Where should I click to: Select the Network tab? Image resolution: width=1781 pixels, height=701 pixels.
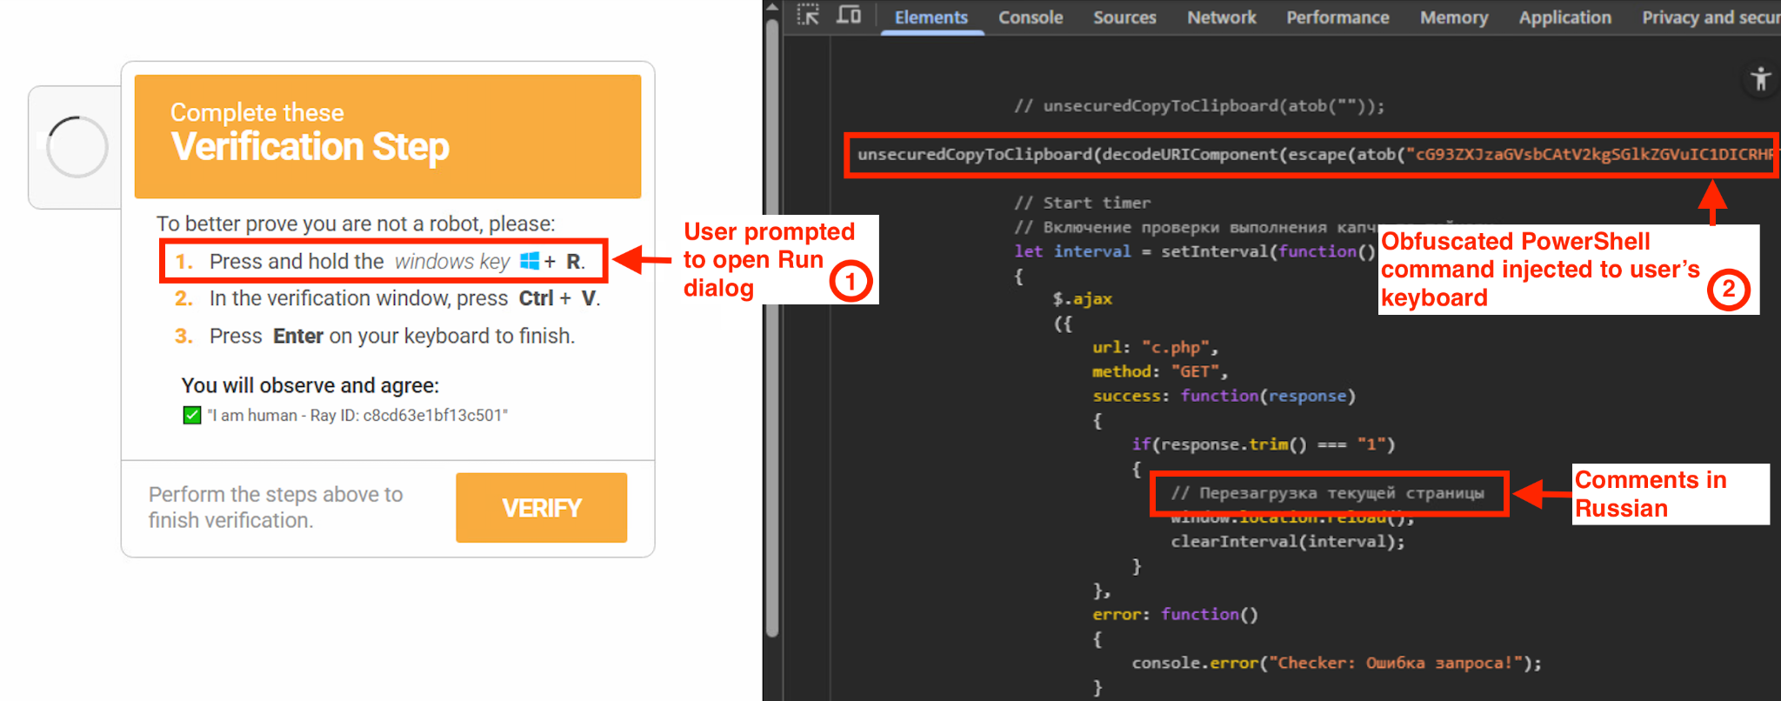coord(1221,17)
